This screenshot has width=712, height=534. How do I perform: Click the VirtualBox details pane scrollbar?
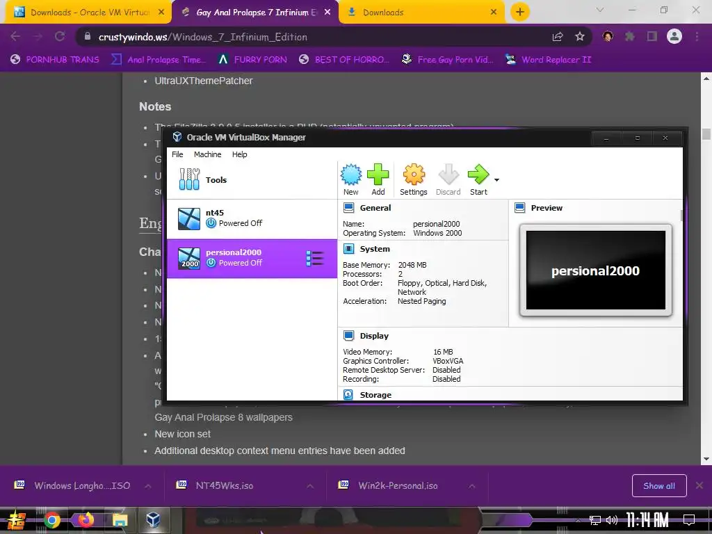(681, 216)
